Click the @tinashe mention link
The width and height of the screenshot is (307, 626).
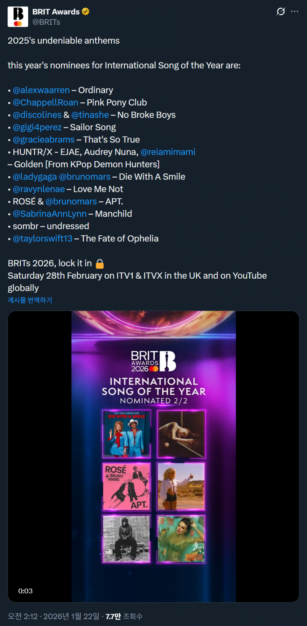coord(90,115)
